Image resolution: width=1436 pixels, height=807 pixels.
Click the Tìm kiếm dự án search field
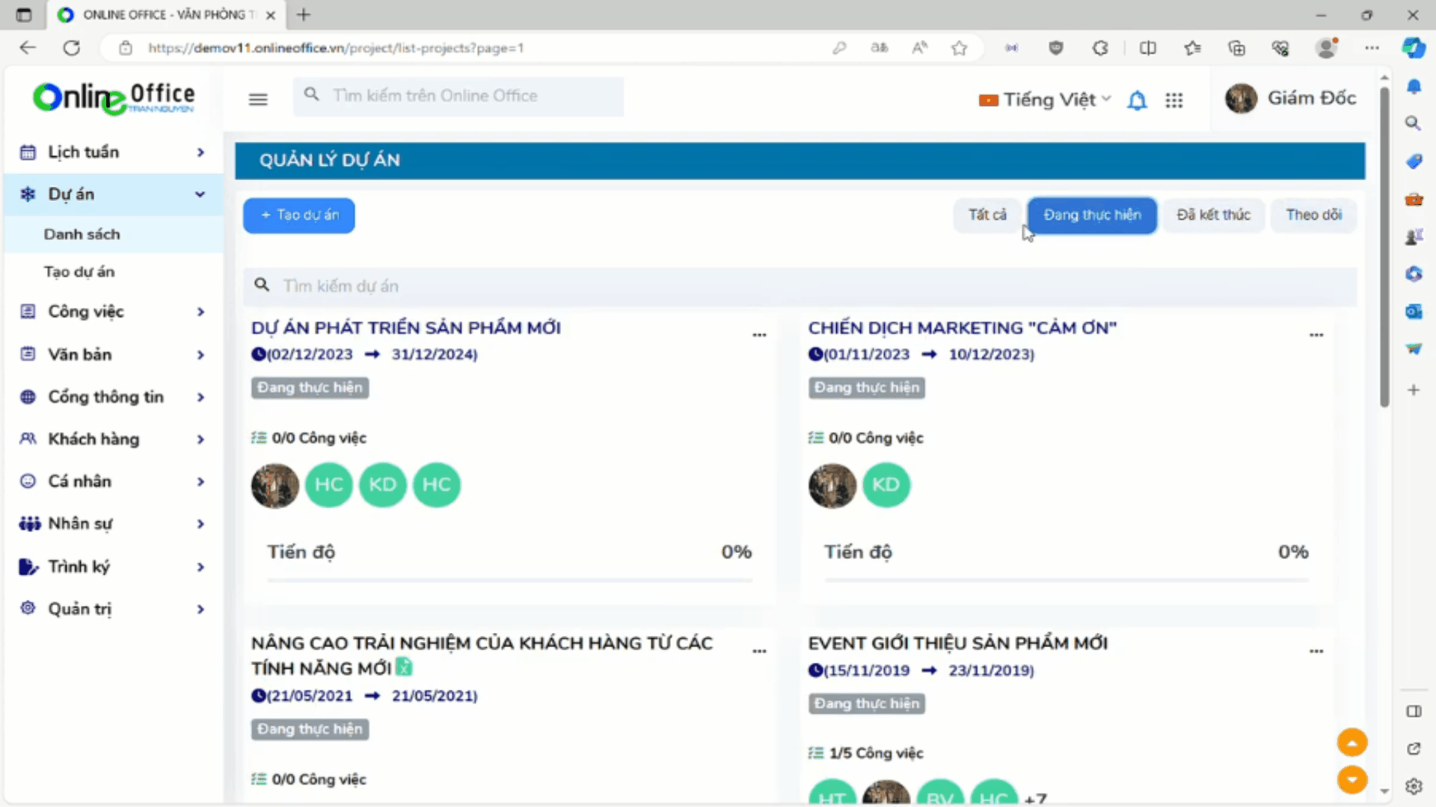[800, 286]
